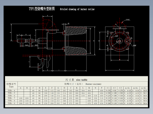The height and width of the screenshot is (114, 153).
Task: Click the '8 - M12' cell in TYP1-5 row
Action: pos(144,93)
